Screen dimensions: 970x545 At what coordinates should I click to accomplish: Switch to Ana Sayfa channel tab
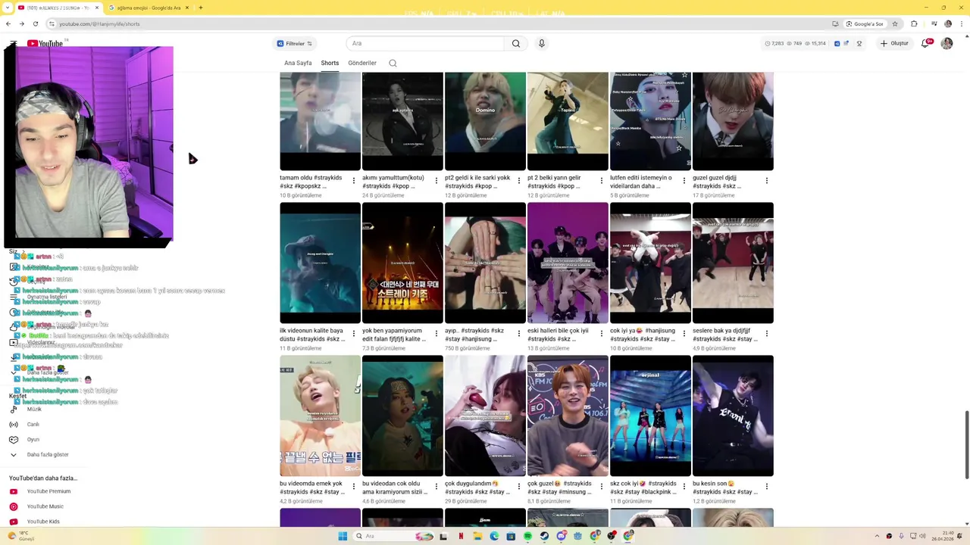pos(298,63)
